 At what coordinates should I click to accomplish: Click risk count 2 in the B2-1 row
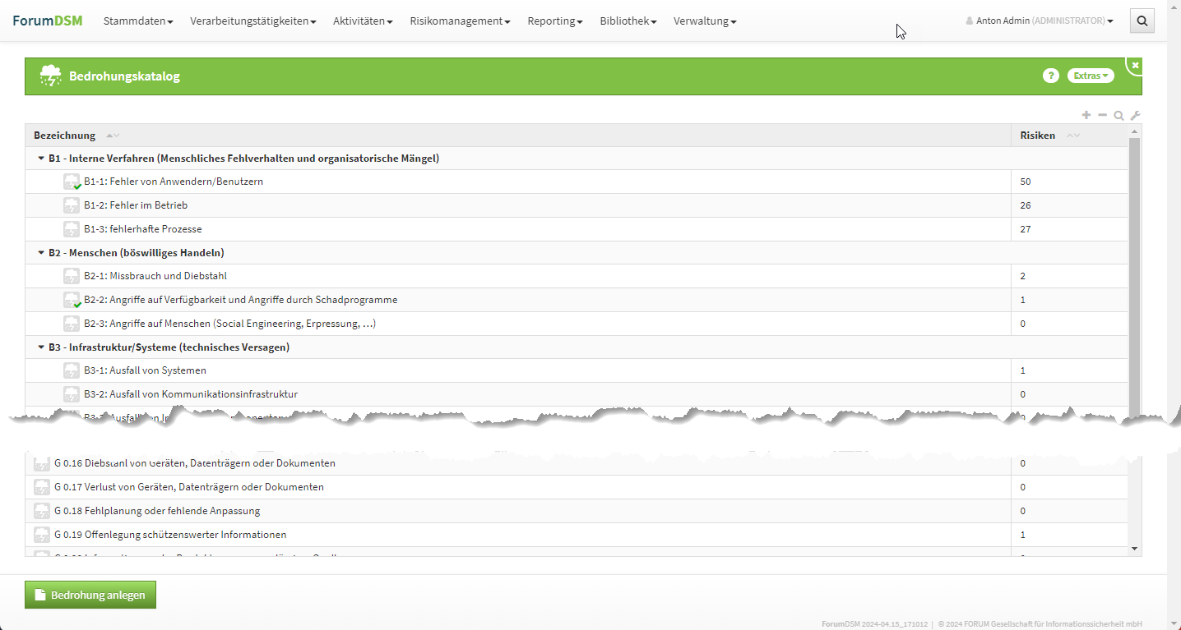pos(1023,276)
